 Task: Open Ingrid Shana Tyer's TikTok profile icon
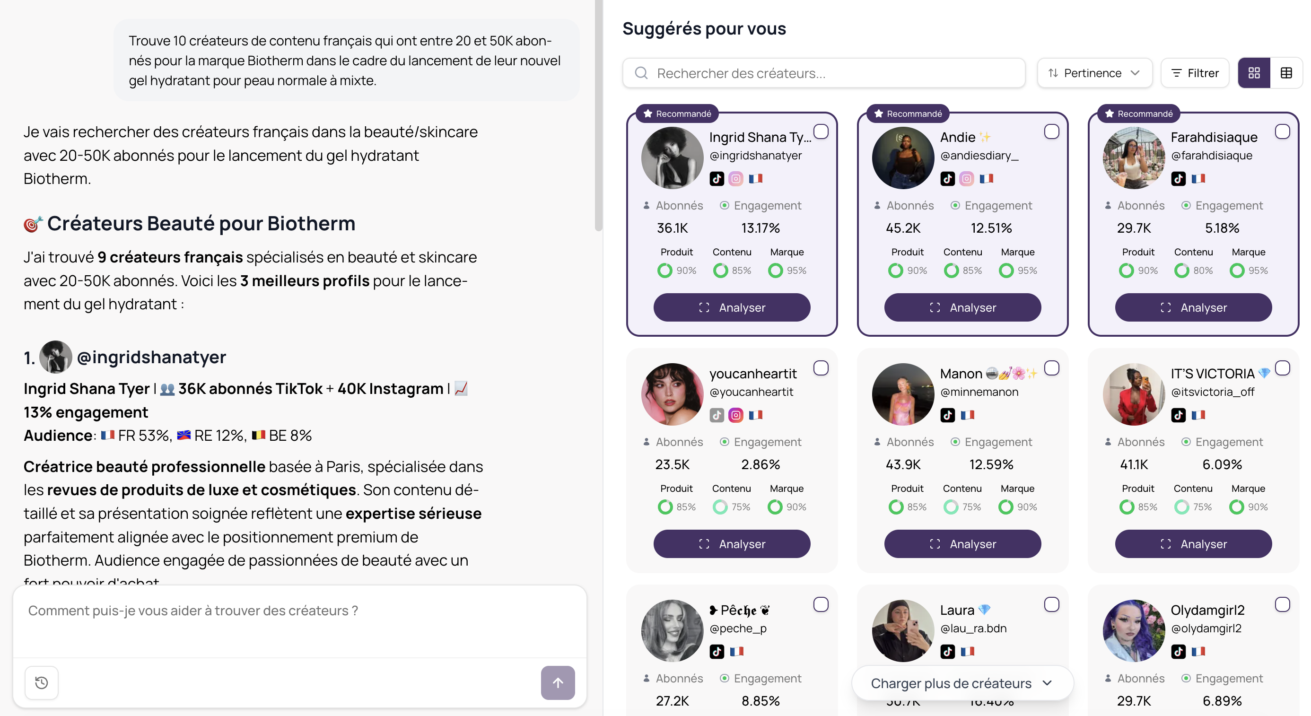pos(716,179)
